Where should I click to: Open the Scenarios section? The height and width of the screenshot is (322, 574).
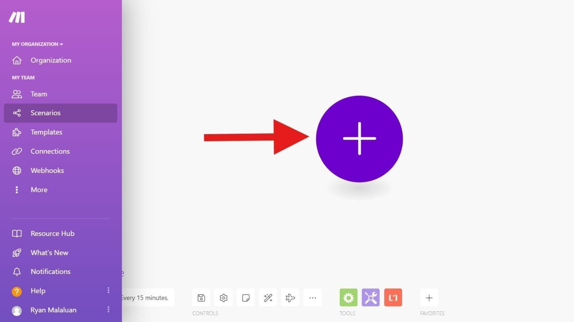click(x=45, y=113)
